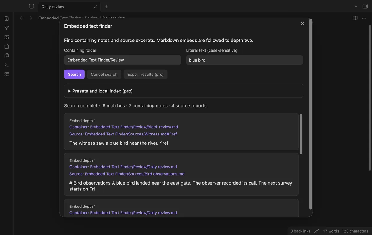The height and width of the screenshot is (235, 372).
Task: Toggle the left sidebar icon
Action: click(x=31, y=6)
